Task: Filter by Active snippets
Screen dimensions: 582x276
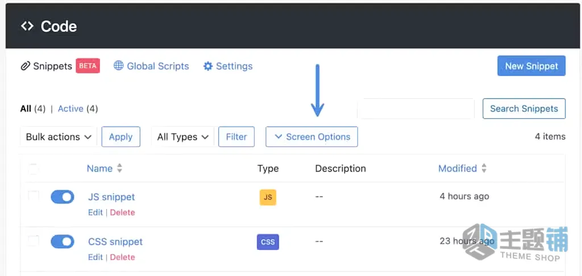Action: click(x=70, y=108)
